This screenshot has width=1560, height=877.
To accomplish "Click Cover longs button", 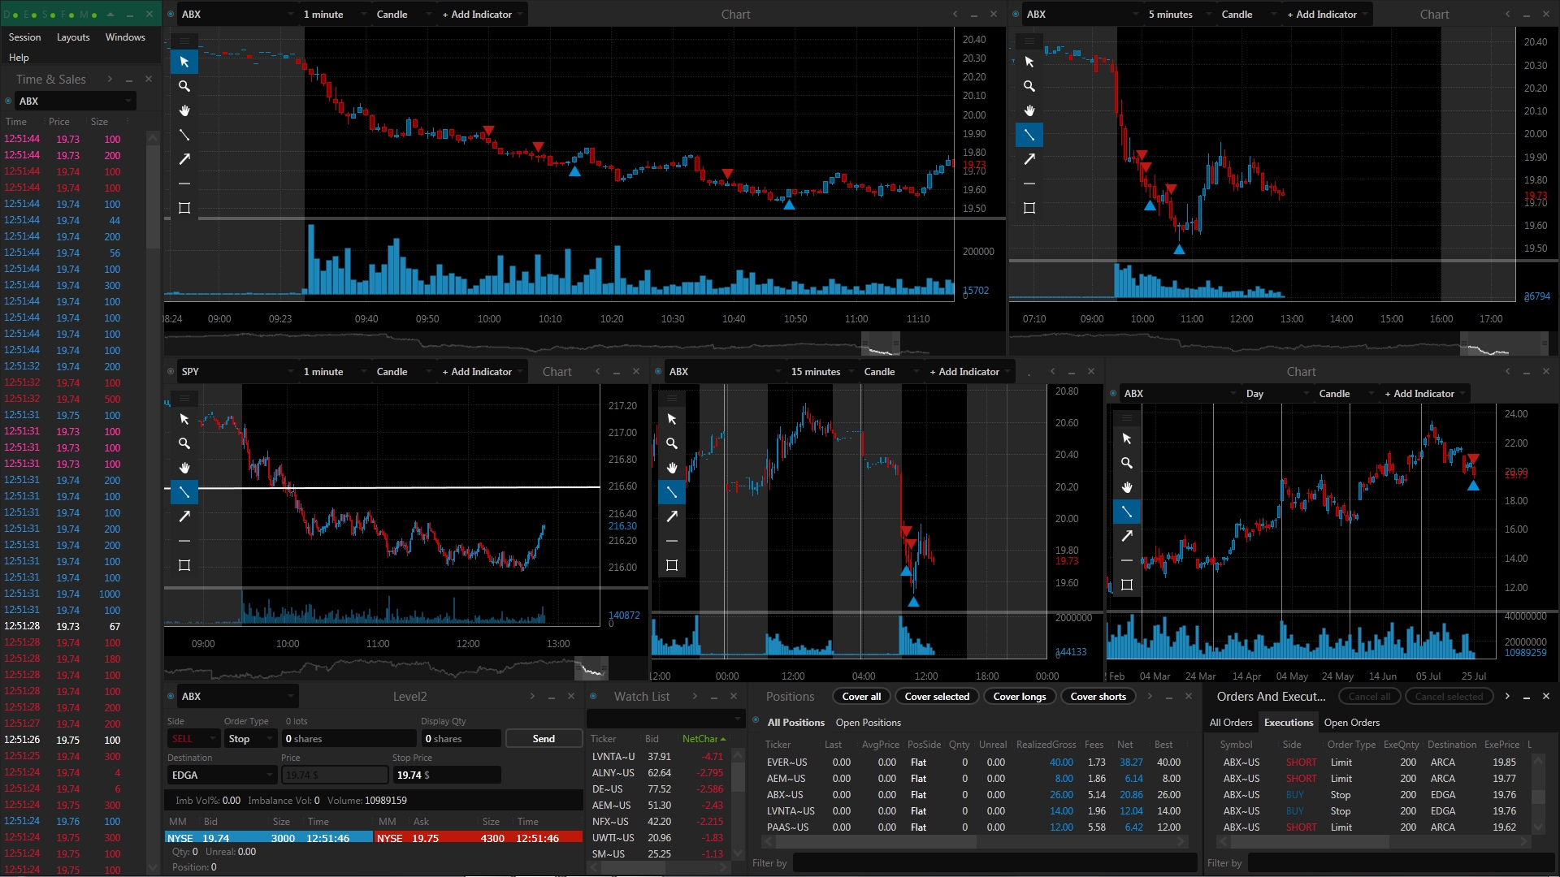I will click(x=1020, y=697).
